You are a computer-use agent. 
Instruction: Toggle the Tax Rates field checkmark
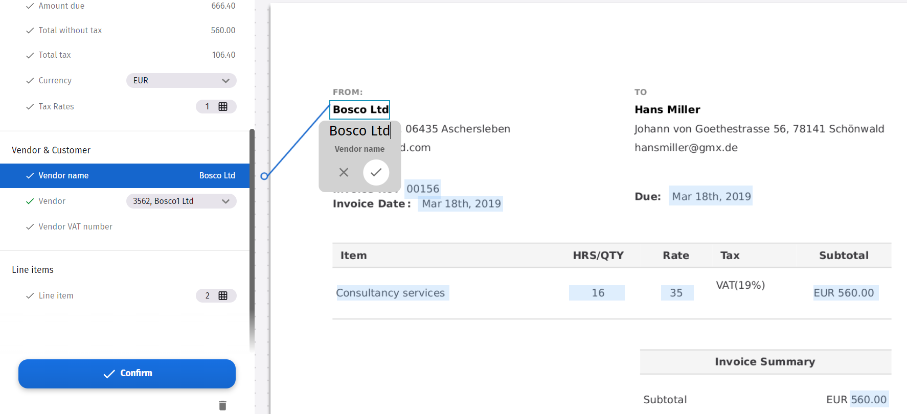pyautogui.click(x=30, y=106)
